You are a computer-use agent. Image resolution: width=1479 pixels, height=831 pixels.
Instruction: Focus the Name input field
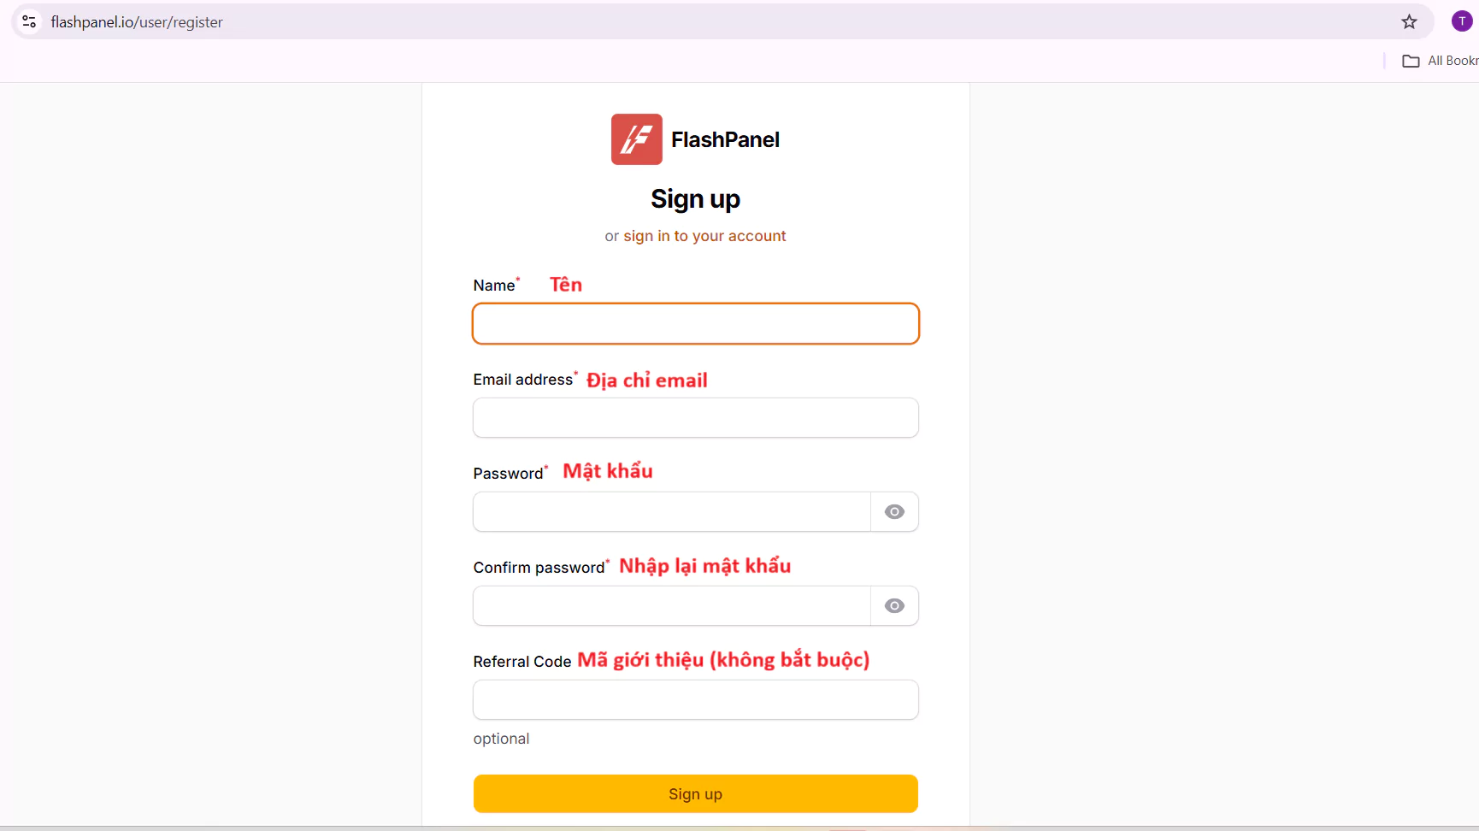[x=696, y=324]
